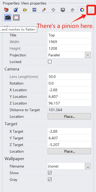Click the Camera Location Place button

coord(69,116)
